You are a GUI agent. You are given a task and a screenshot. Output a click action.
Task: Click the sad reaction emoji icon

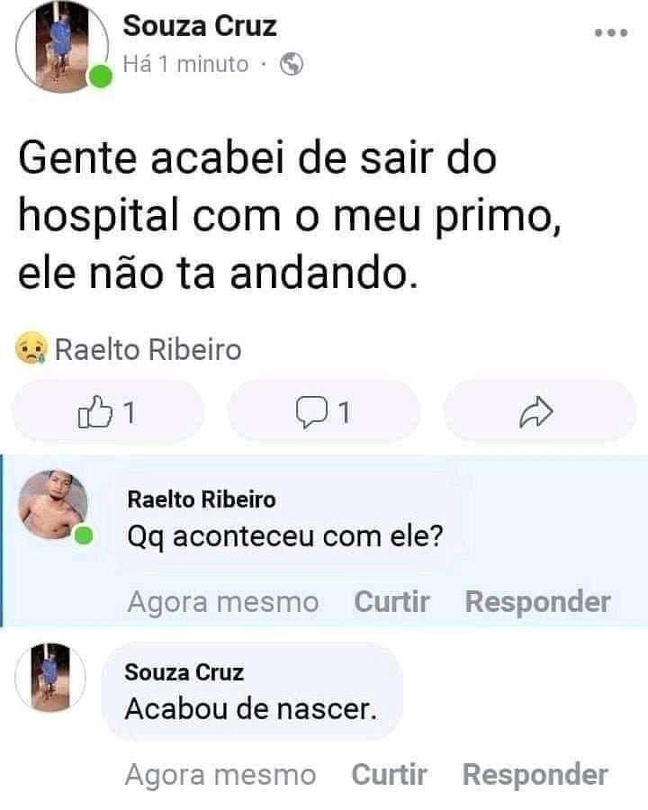[31, 348]
